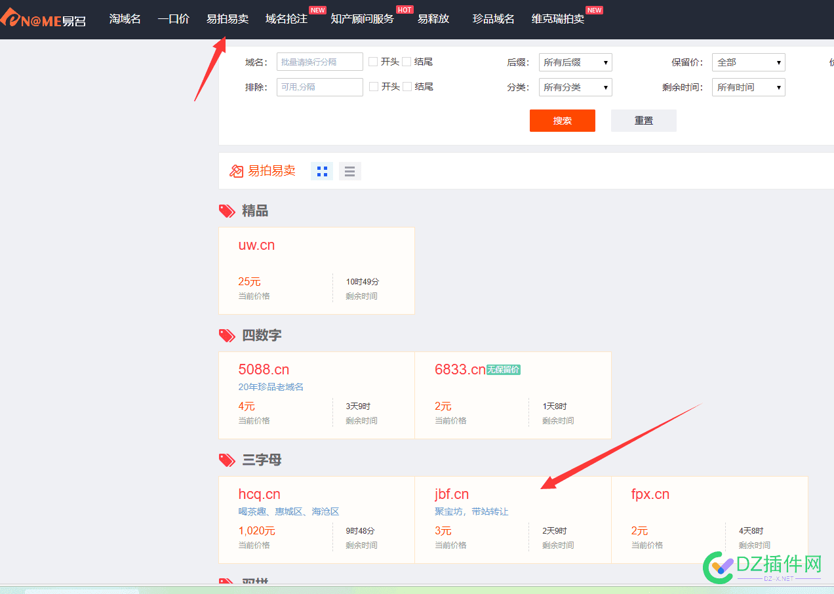Click the eName logo icon
This screenshot has width=834, height=594.
click(43, 19)
